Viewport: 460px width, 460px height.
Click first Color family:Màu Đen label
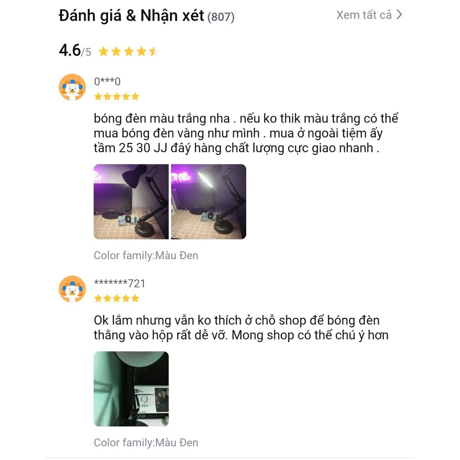pyautogui.click(x=146, y=255)
